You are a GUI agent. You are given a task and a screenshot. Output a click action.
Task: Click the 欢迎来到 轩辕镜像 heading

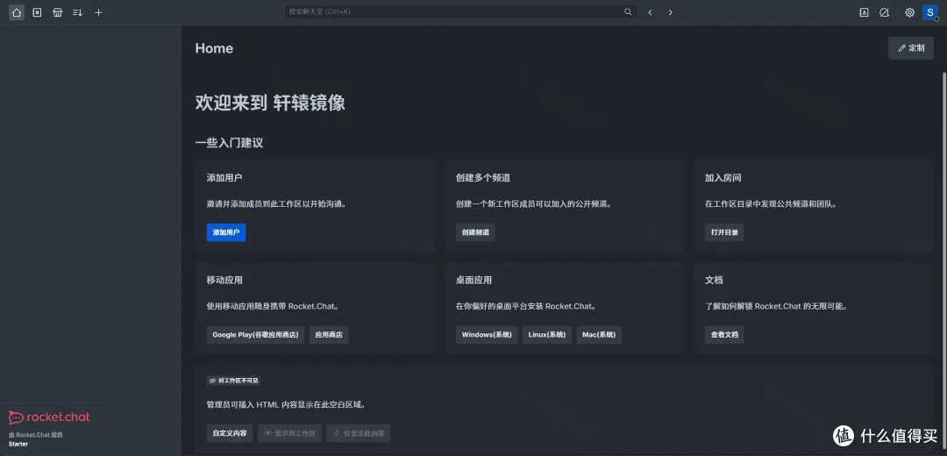pyautogui.click(x=270, y=103)
